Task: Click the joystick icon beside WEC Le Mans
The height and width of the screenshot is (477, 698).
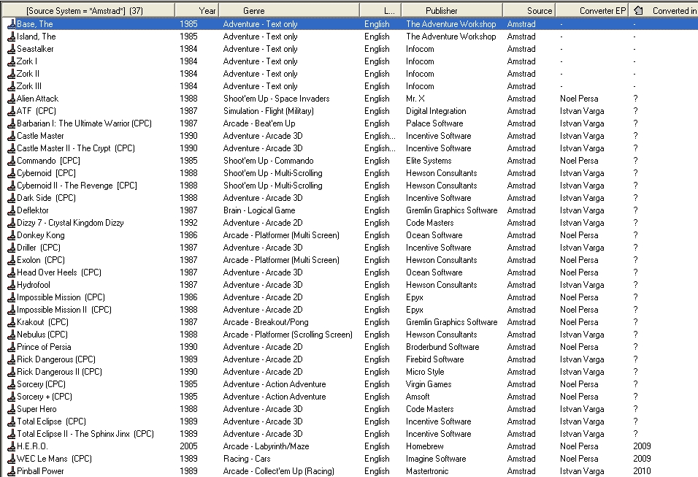Action: pyautogui.click(x=12, y=459)
